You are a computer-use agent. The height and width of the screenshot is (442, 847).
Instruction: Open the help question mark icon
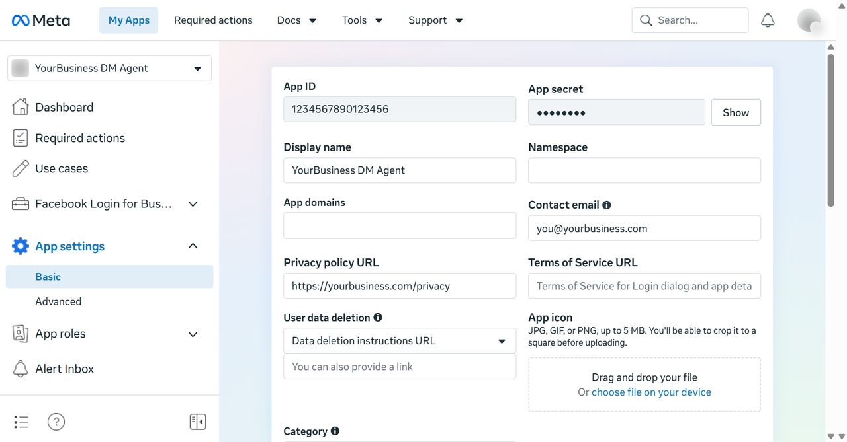[x=56, y=422]
